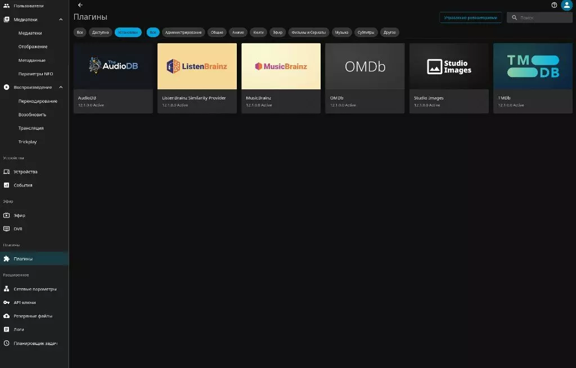Focus the Поиск search field

click(x=539, y=17)
